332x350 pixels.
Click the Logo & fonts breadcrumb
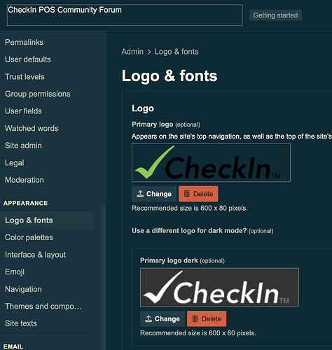tap(177, 52)
